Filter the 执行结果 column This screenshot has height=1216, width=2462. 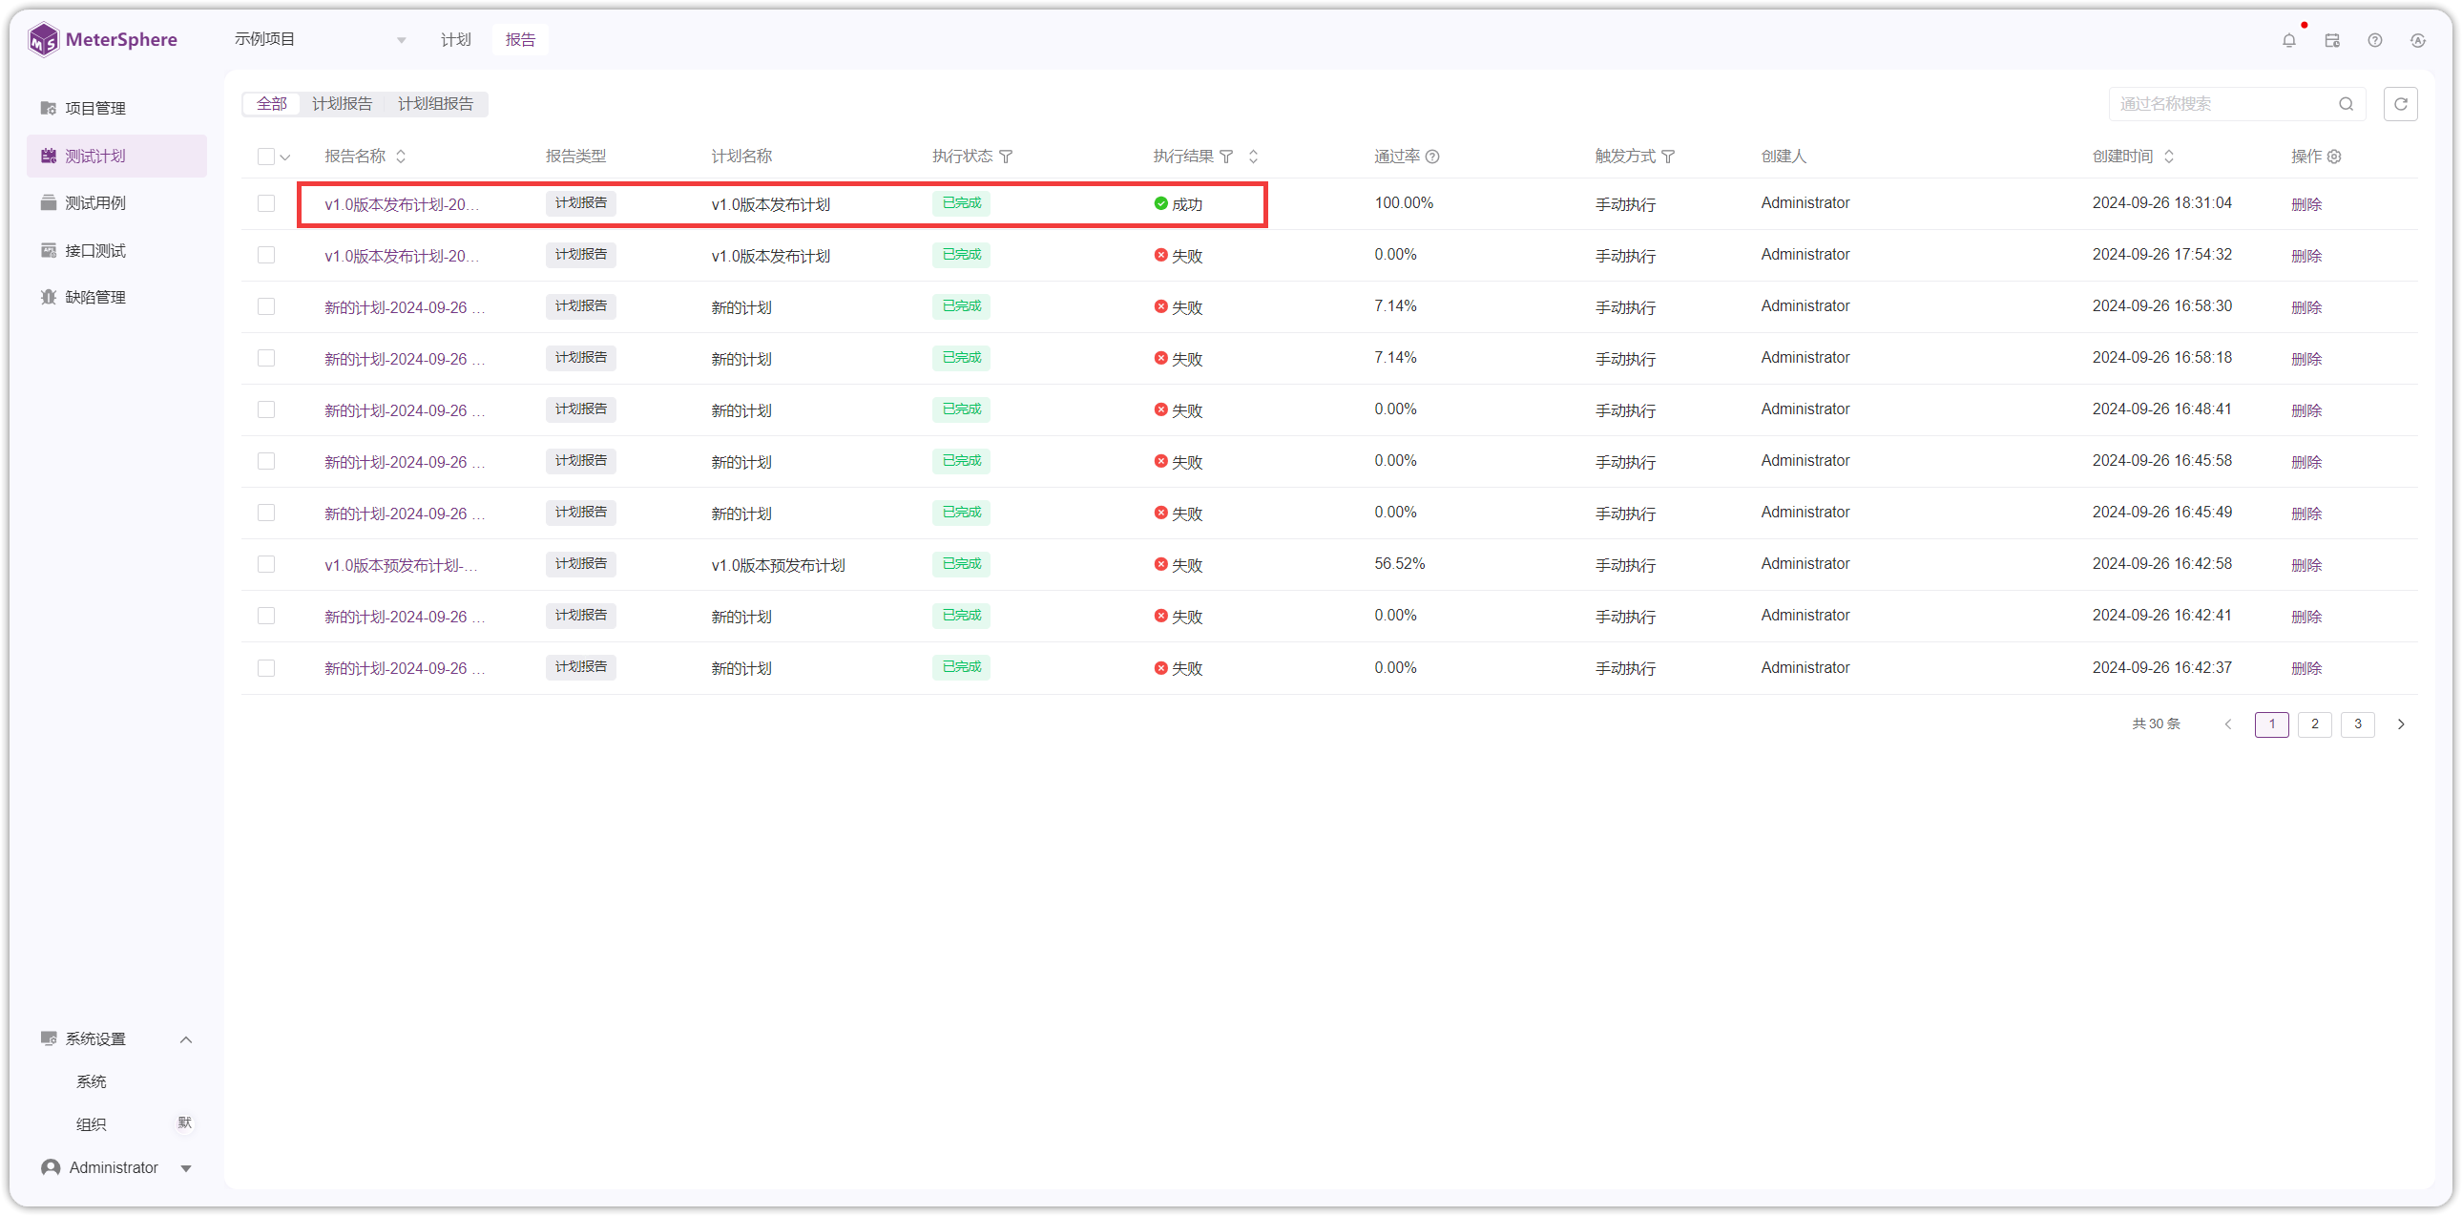[1226, 157]
